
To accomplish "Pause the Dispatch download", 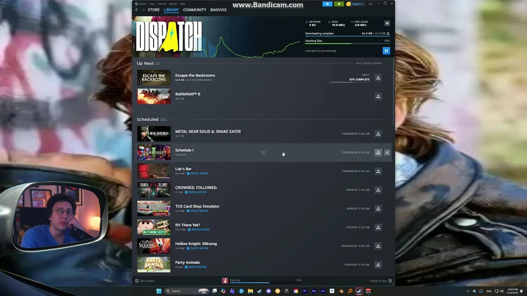I will [386, 51].
